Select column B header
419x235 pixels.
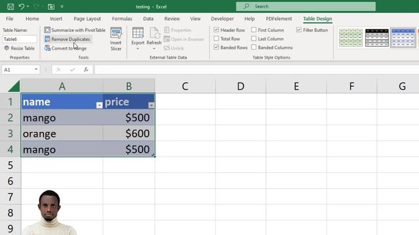129,86
